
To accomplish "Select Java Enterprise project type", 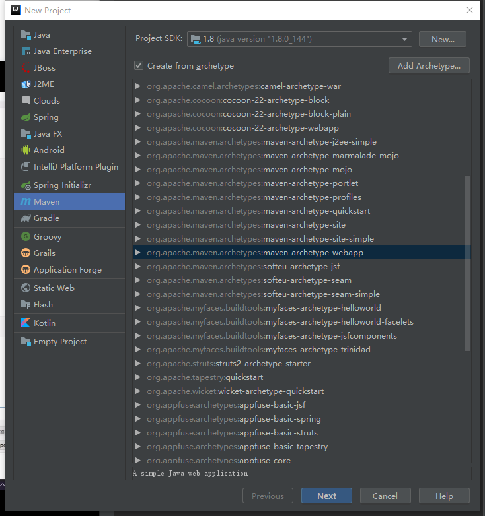I will 69,51.
